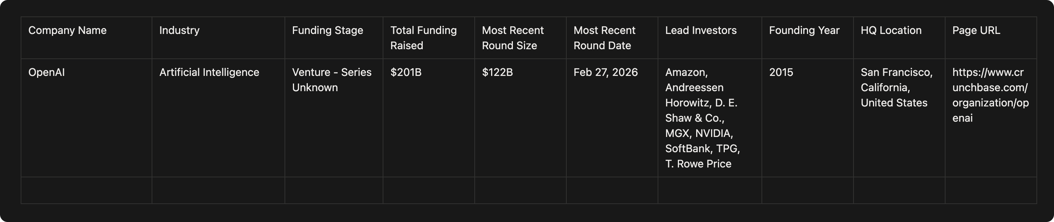Click the Lead Investors column header
The height and width of the screenshot is (222, 1054).
pyautogui.click(x=700, y=30)
